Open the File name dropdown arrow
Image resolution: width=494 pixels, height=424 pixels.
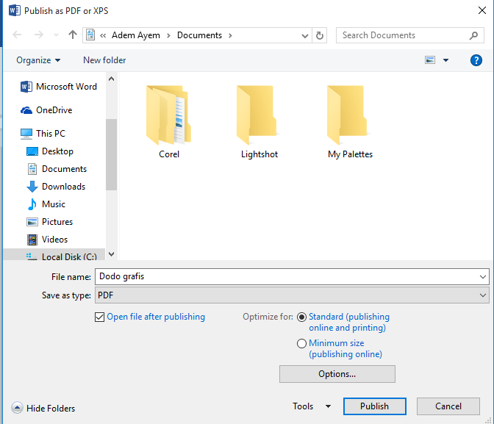[x=483, y=277]
